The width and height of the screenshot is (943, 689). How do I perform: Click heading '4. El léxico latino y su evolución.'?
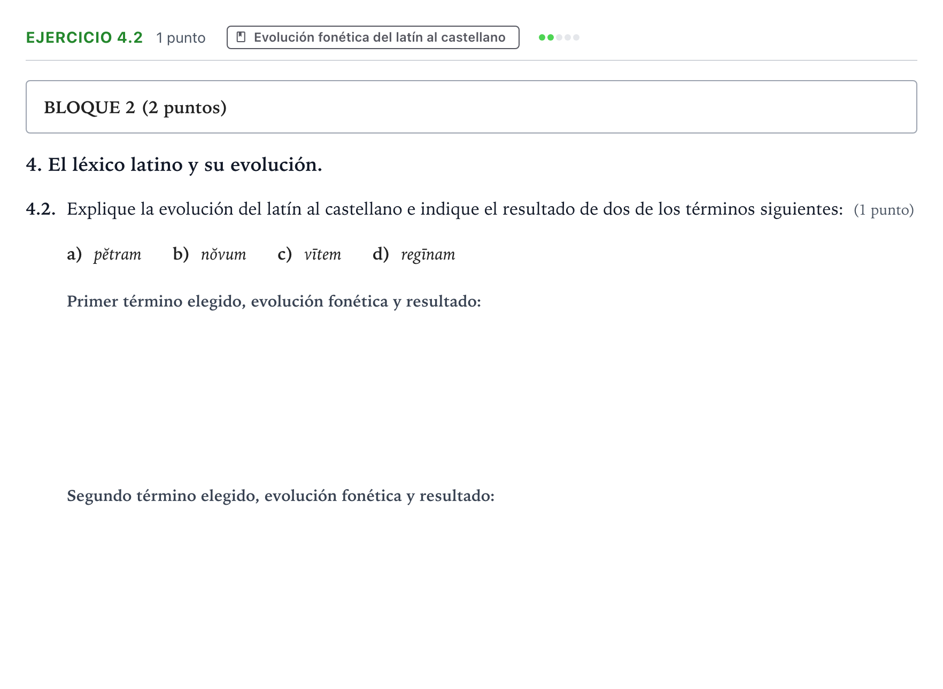tap(174, 165)
